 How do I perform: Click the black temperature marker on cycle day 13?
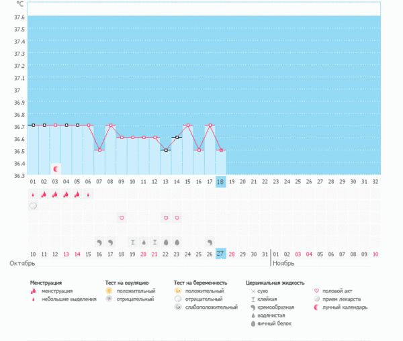[x=166, y=150]
